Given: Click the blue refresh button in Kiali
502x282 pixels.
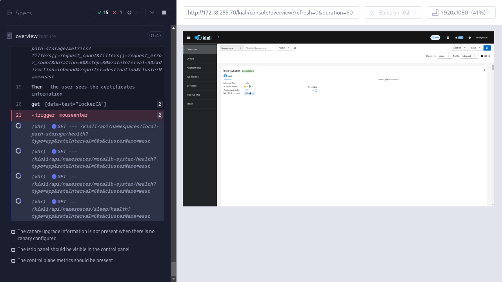Looking at the screenshot, I should 487,48.
